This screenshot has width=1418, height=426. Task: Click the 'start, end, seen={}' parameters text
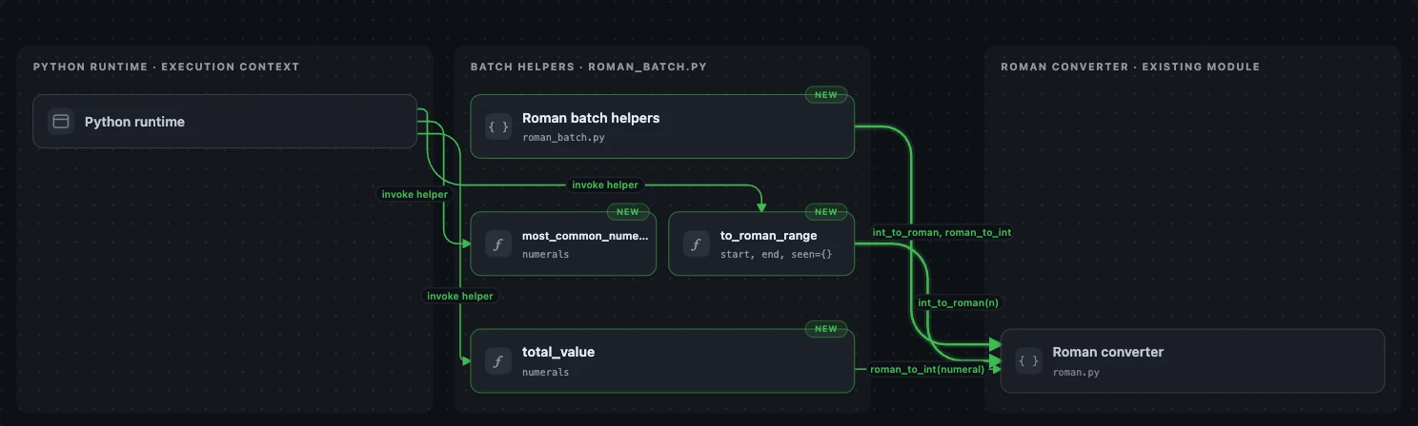tap(775, 255)
